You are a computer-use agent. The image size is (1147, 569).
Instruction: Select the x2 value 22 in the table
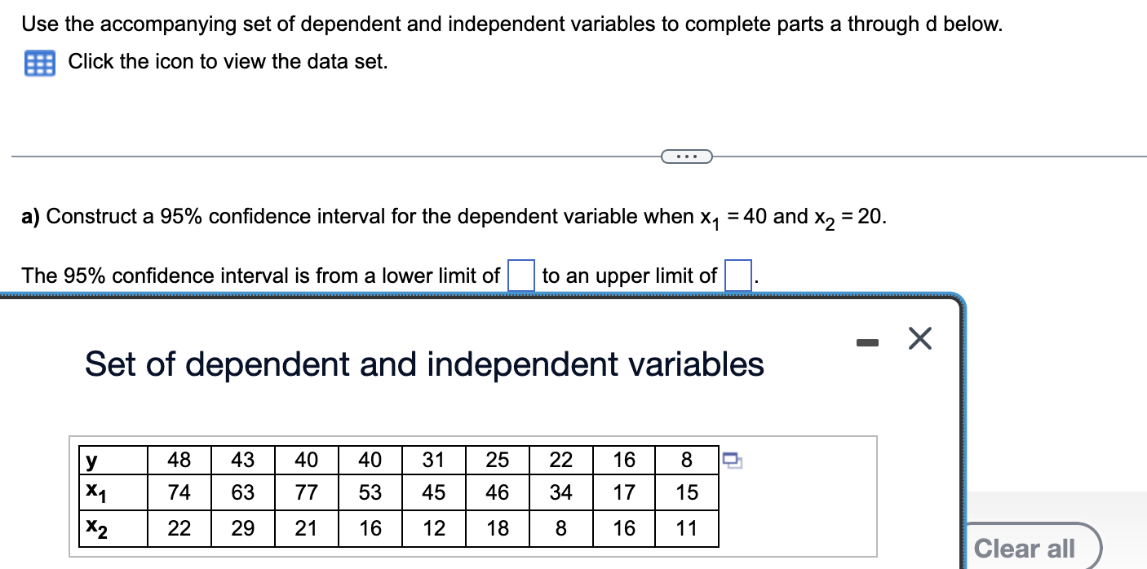tap(179, 527)
